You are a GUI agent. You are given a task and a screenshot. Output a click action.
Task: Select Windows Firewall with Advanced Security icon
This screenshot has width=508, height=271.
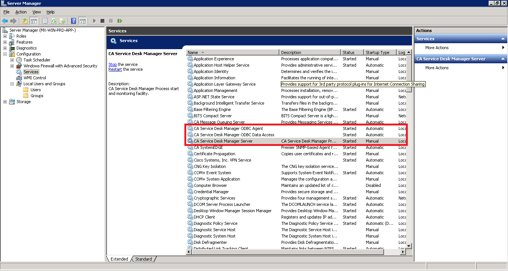point(19,66)
